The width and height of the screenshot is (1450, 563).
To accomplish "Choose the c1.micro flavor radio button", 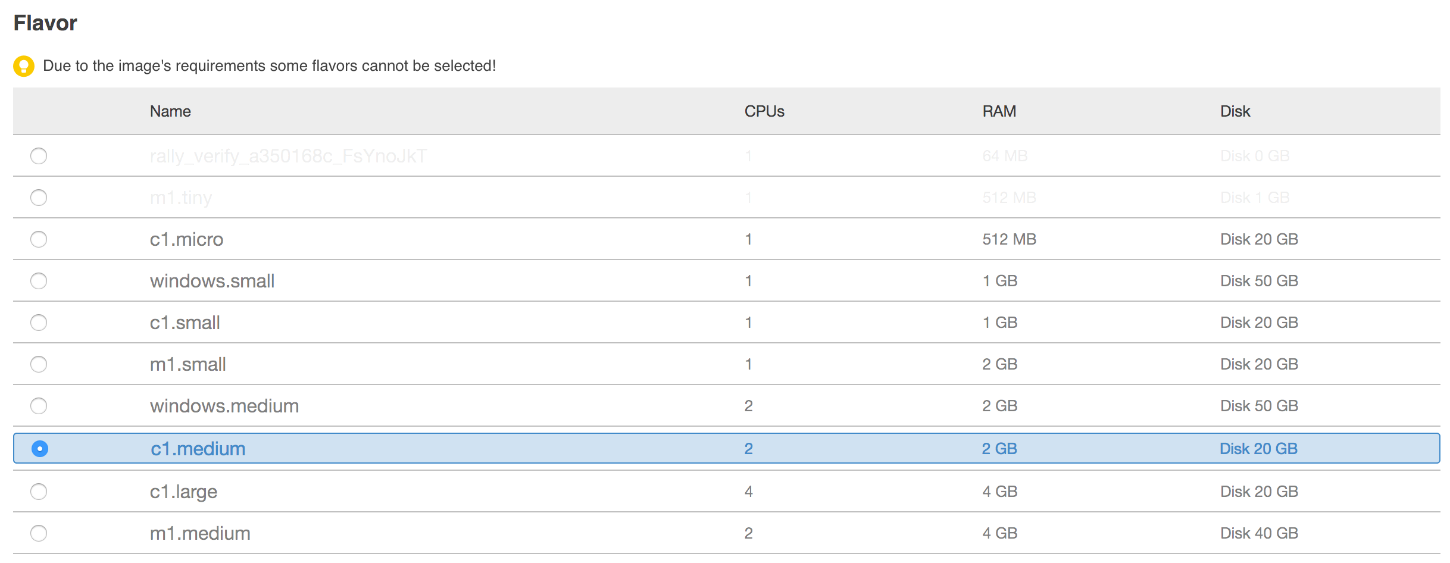I will 39,239.
